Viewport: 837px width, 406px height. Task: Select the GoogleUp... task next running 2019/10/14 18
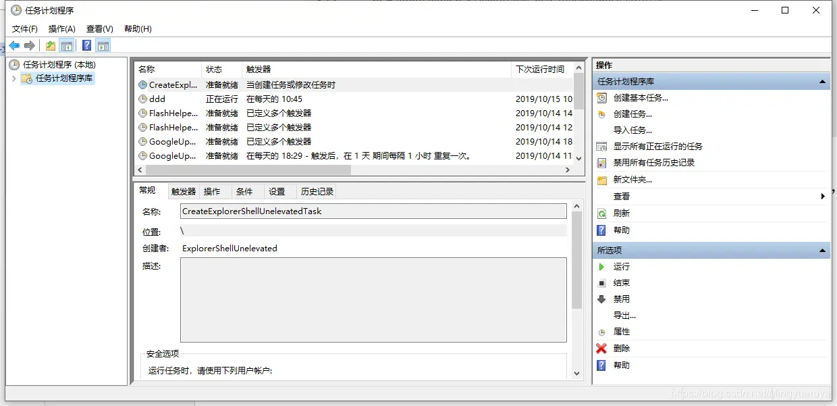pos(354,142)
